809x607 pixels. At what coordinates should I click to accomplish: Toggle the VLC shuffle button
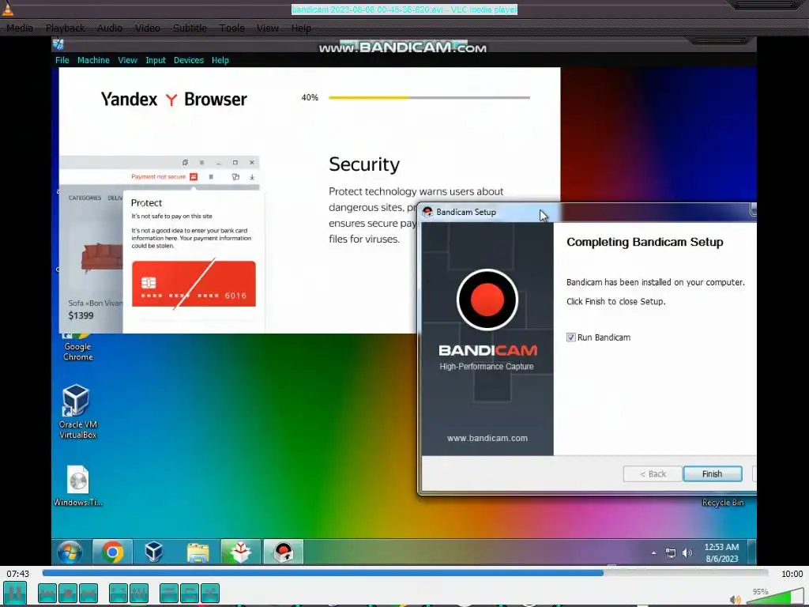coord(210,593)
